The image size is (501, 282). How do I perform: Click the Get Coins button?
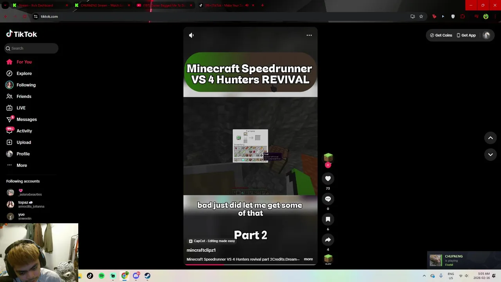441,35
